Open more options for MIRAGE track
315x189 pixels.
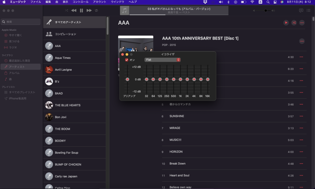click(301, 128)
